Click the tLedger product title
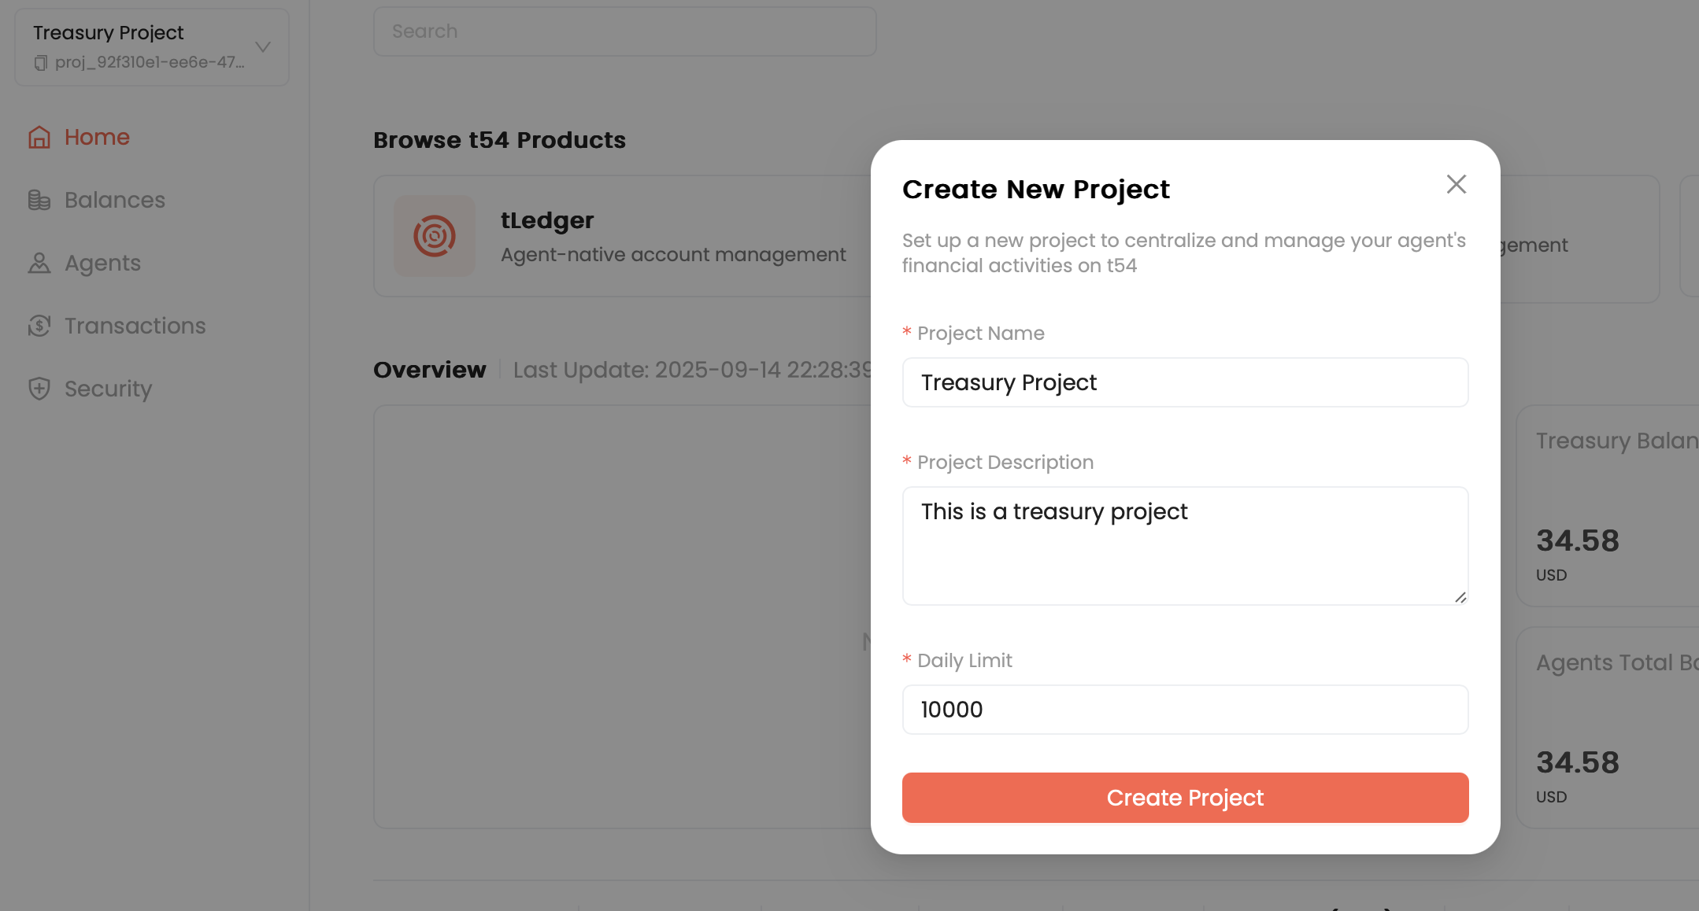This screenshot has height=911, width=1699. click(547, 220)
